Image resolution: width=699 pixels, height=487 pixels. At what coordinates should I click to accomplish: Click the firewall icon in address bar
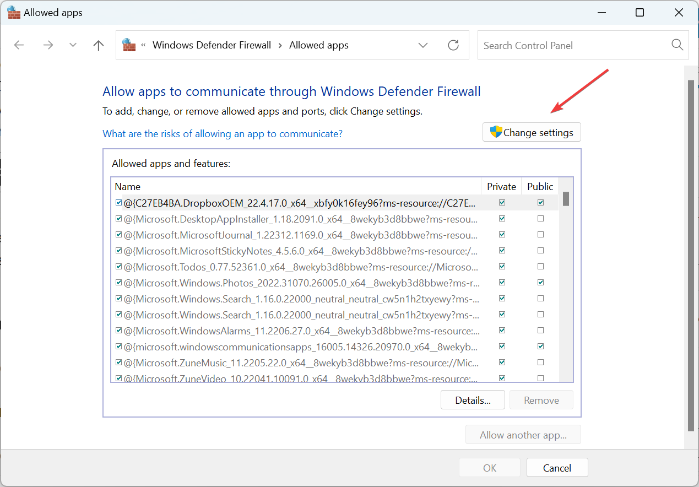[129, 45]
